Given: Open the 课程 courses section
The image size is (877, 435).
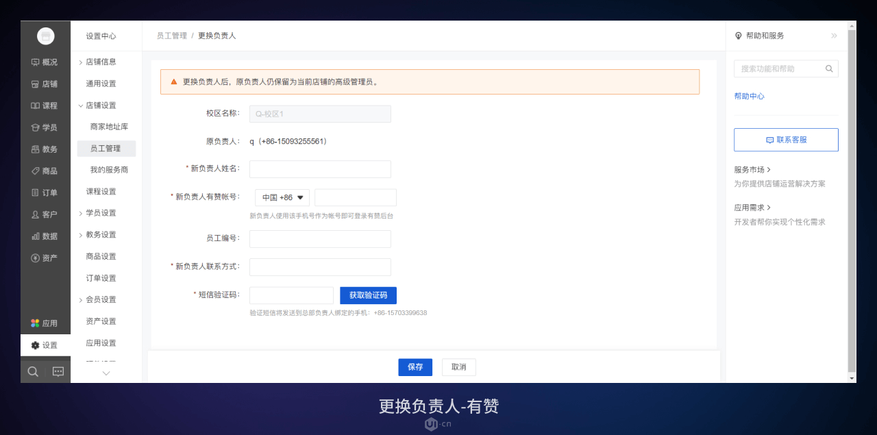Looking at the screenshot, I should [x=45, y=106].
